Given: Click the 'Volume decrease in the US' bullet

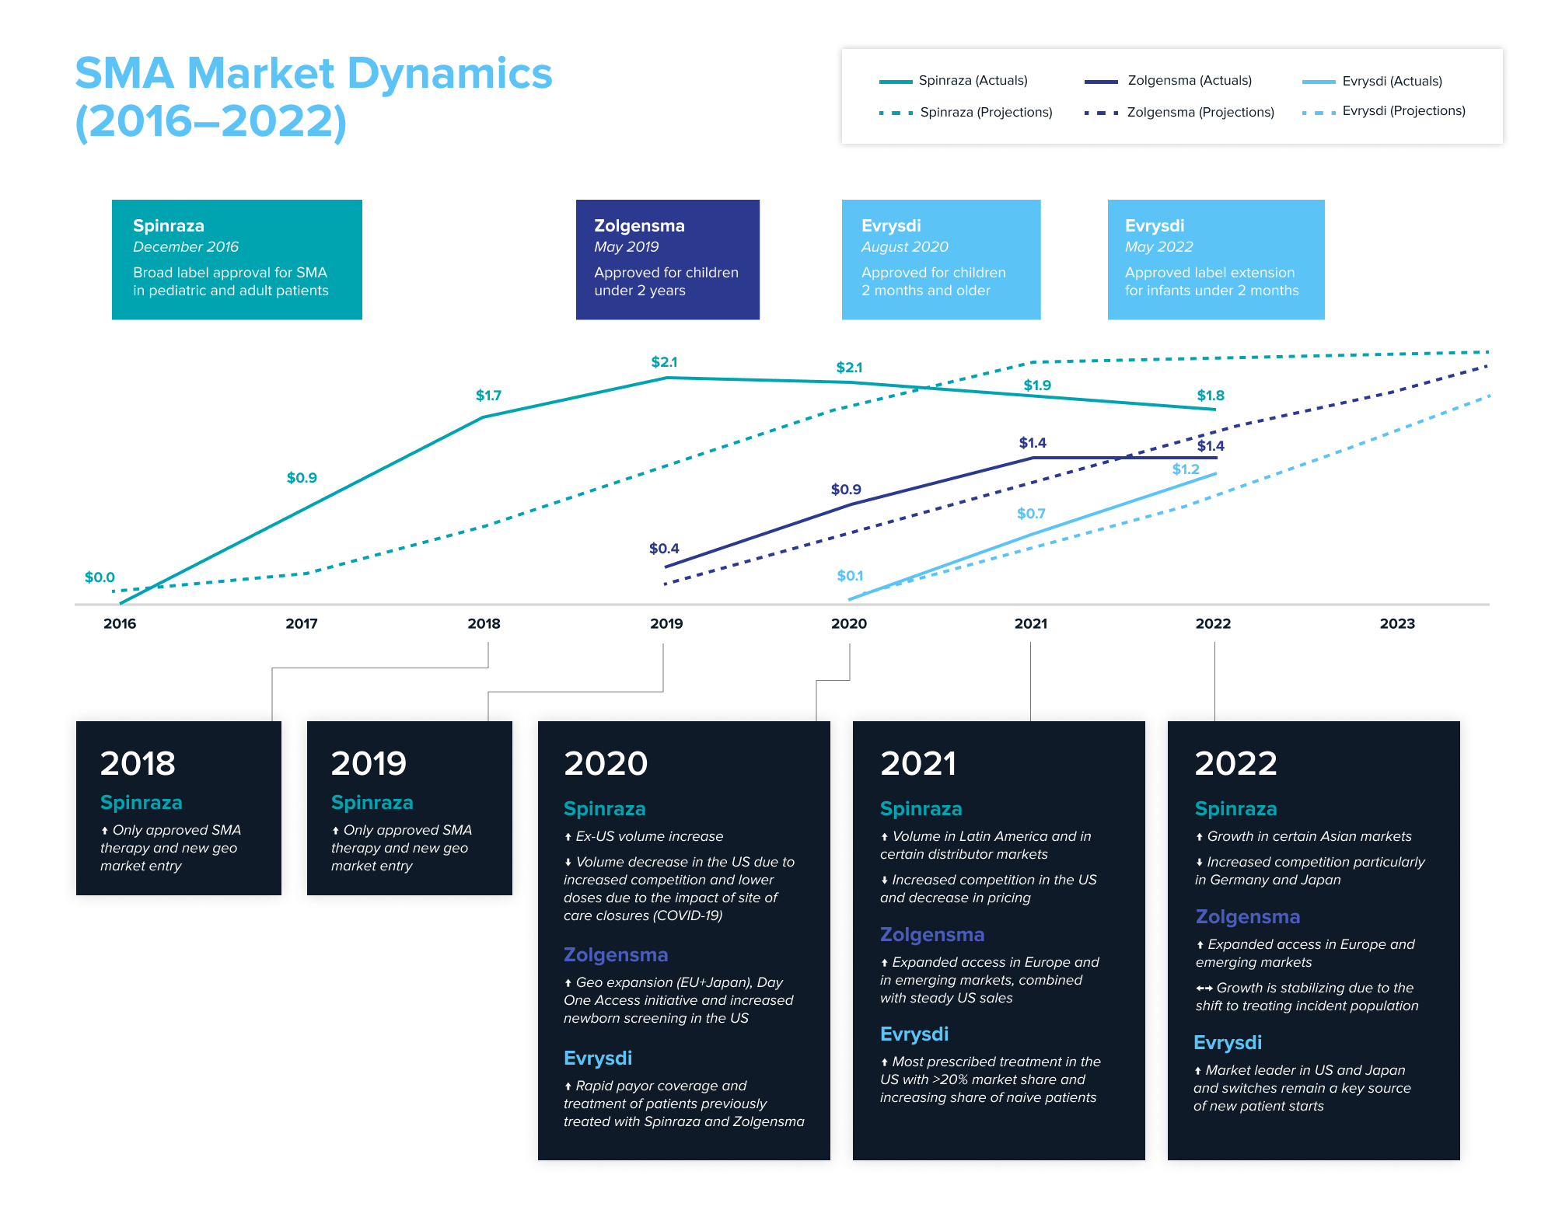Looking at the screenshot, I should (680, 888).
